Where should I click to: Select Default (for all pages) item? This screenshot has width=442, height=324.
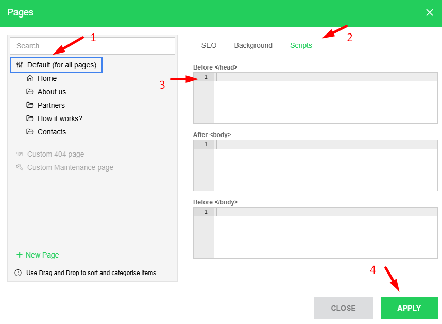tap(56, 65)
